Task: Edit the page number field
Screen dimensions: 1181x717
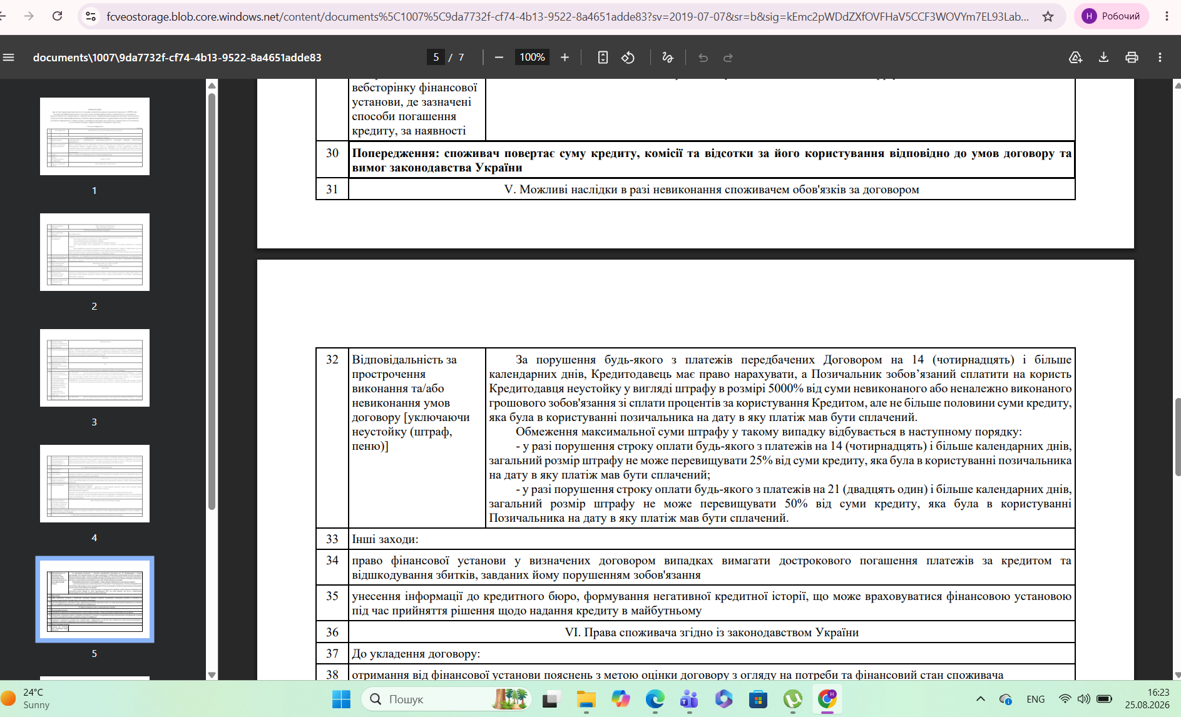Action: tap(436, 58)
